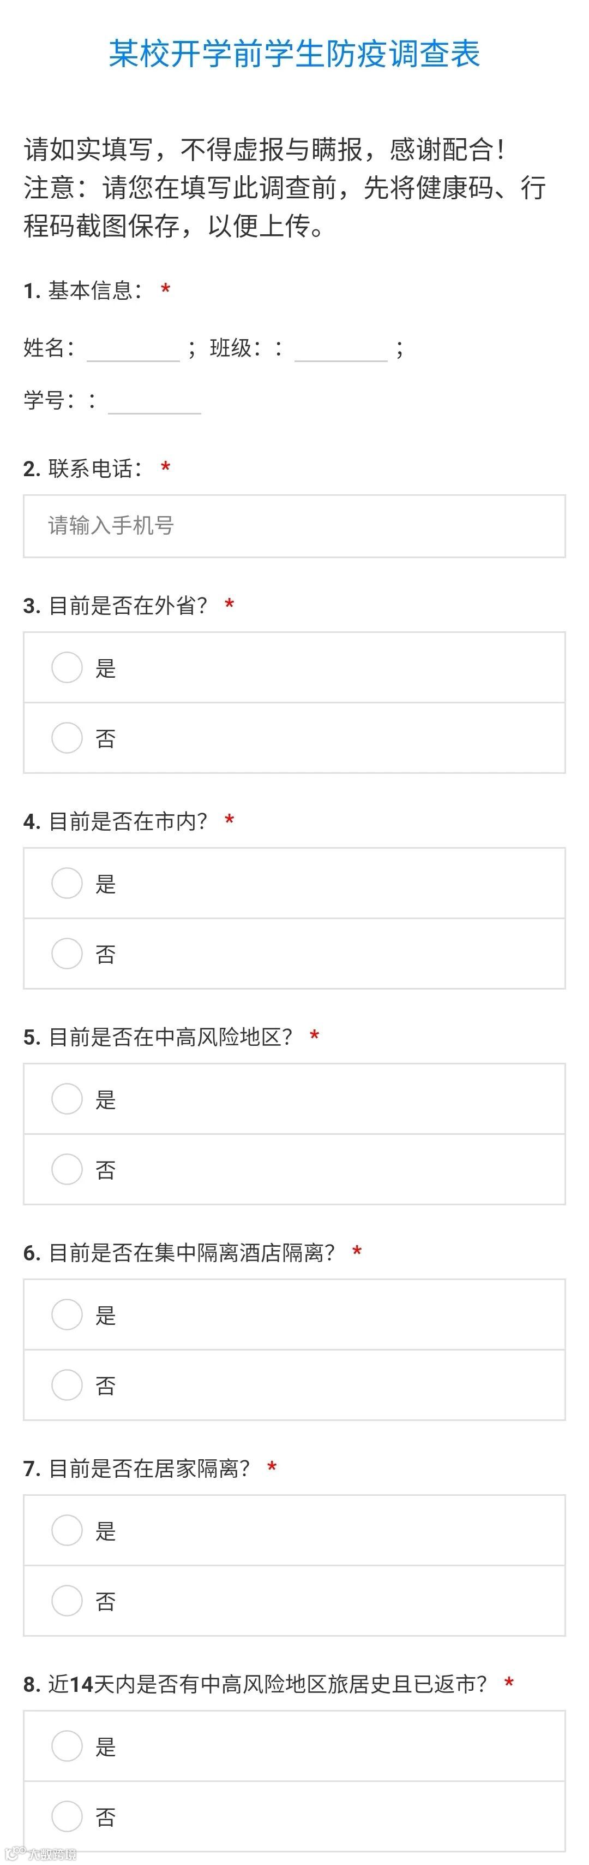Select 否 for 近14天旅居史 question
The height and width of the screenshot is (1865, 589).
[x=67, y=1816]
